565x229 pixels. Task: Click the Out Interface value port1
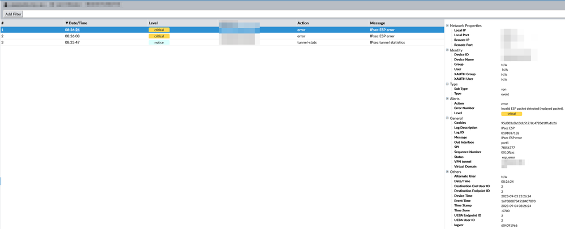[x=504, y=142]
